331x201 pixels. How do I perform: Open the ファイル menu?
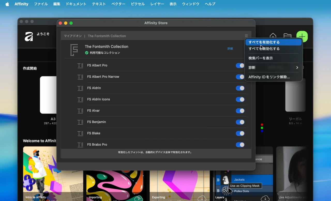tap(41, 4)
